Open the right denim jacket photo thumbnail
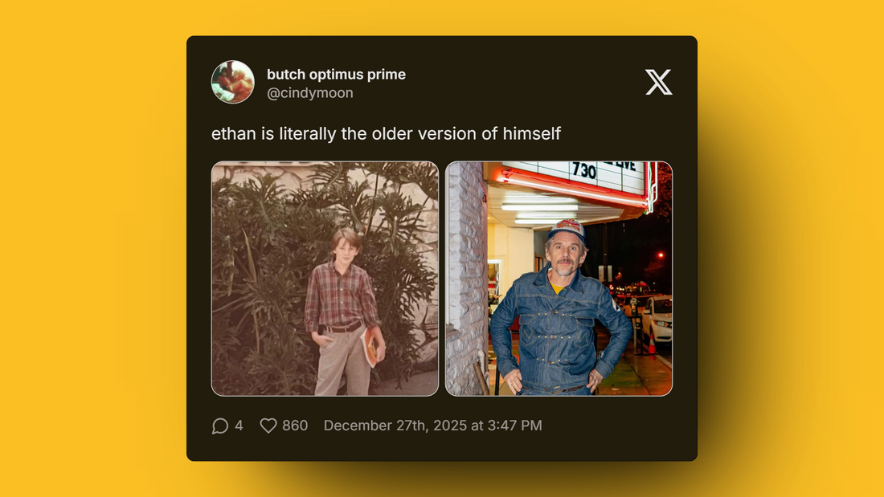This screenshot has width=884, height=497. (x=559, y=279)
